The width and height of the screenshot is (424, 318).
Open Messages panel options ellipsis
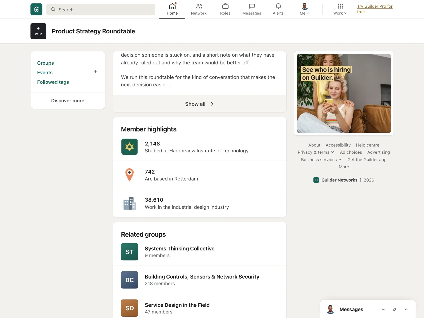point(383,309)
